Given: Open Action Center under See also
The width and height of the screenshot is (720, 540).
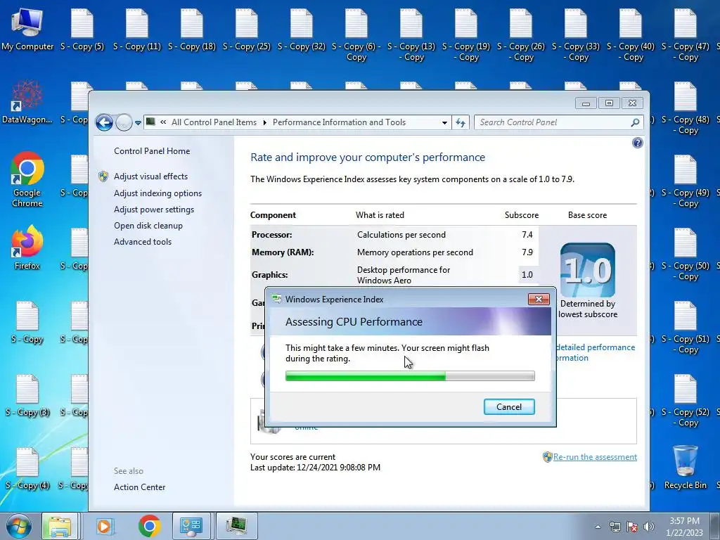Looking at the screenshot, I should click(140, 487).
